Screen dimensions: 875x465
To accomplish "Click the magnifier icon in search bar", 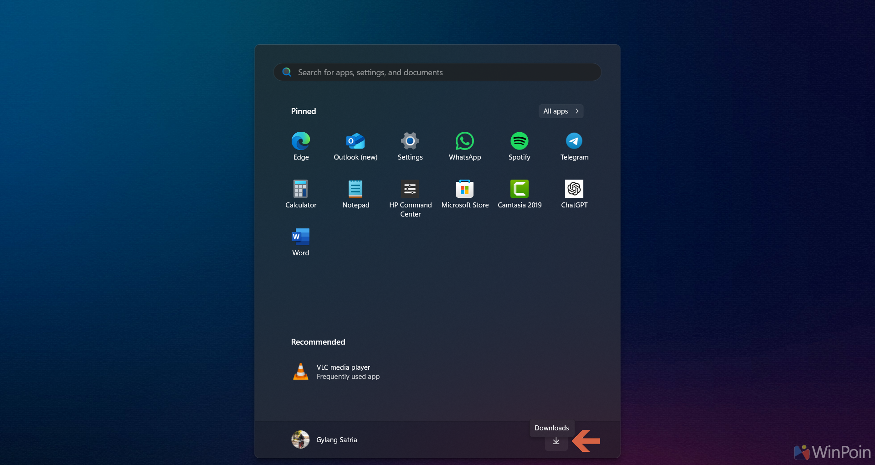I will pos(287,72).
